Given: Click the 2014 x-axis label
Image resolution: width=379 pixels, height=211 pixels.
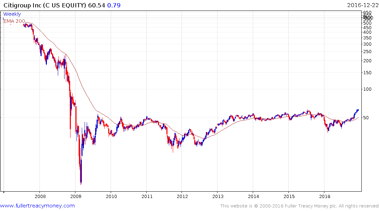Looking at the screenshot, I should click(253, 196).
